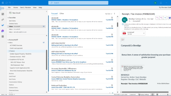Click the Teams share icon in reading pane
This screenshot has width=171, height=96.
[170, 18]
